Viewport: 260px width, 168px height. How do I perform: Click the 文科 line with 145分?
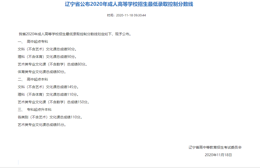coord(48,87)
